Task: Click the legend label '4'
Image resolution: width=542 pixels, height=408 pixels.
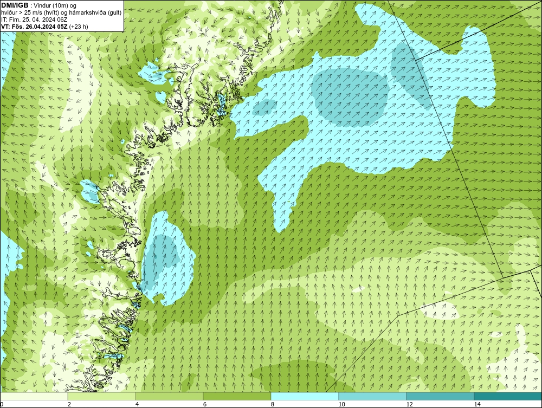Action: 137,404
